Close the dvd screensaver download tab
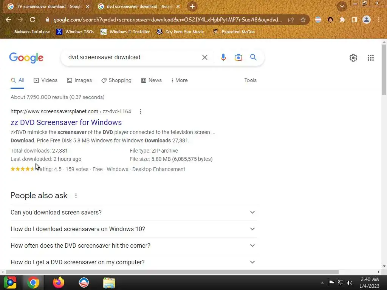 178,7
